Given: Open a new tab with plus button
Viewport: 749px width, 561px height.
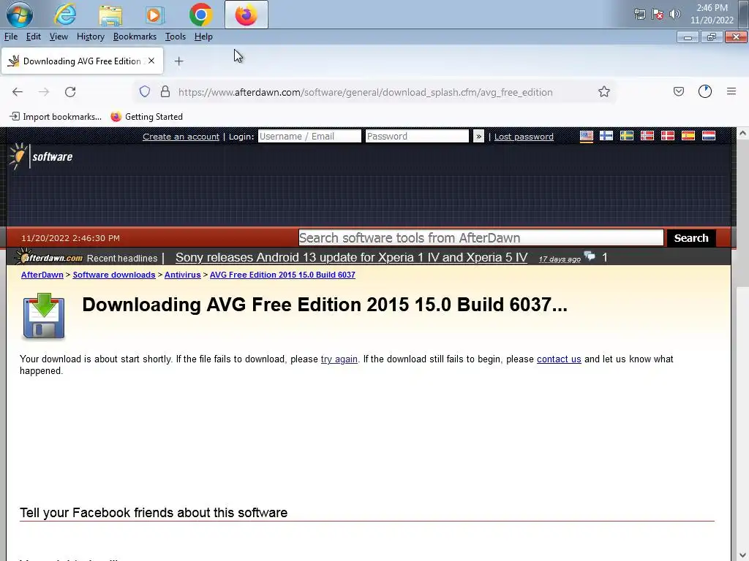Looking at the screenshot, I should 178,61.
